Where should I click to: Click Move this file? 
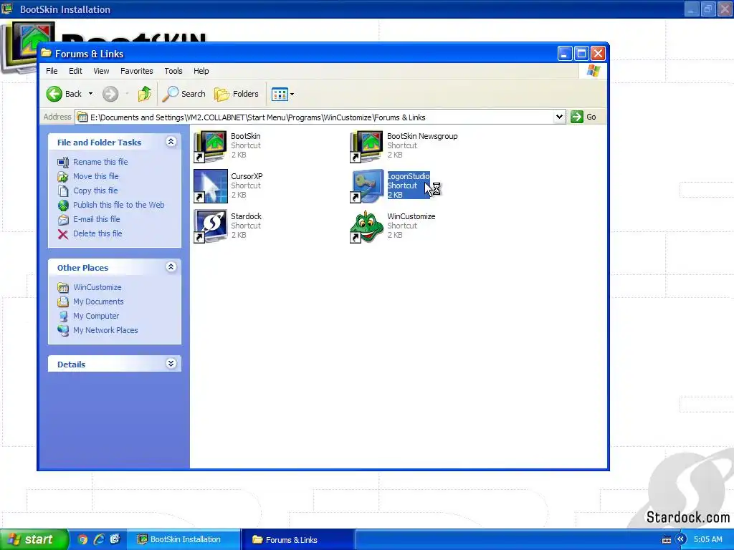[x=95, y=176]
